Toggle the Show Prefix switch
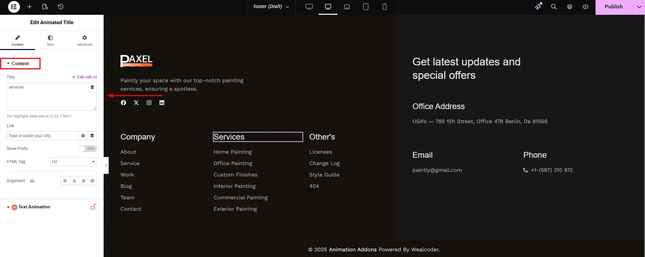The width and height of the screenshot is (645, 257). (88, 149)
